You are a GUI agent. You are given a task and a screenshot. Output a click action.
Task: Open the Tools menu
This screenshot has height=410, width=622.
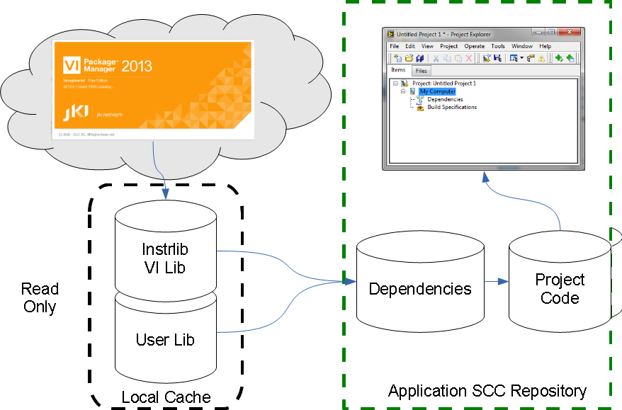pyautogui.click(x=498, y=46)
